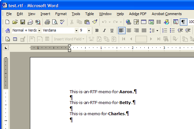Open the Help menu
194x129 pixels.
[120, 14]
